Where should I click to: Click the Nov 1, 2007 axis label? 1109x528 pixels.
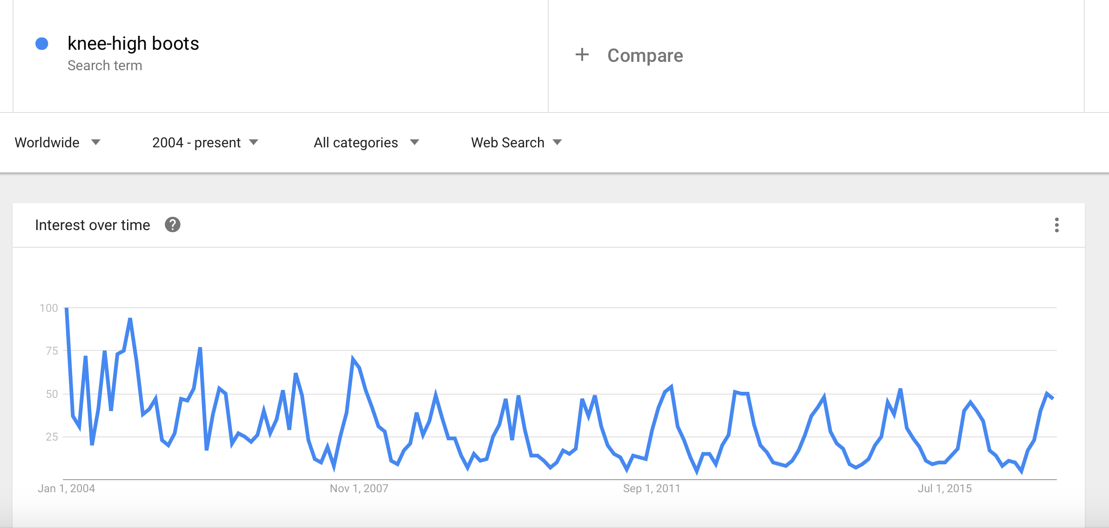[x=359, y=488]
